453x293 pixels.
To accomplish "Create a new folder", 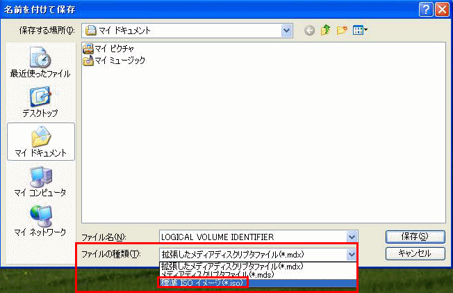I will (342, 30).
